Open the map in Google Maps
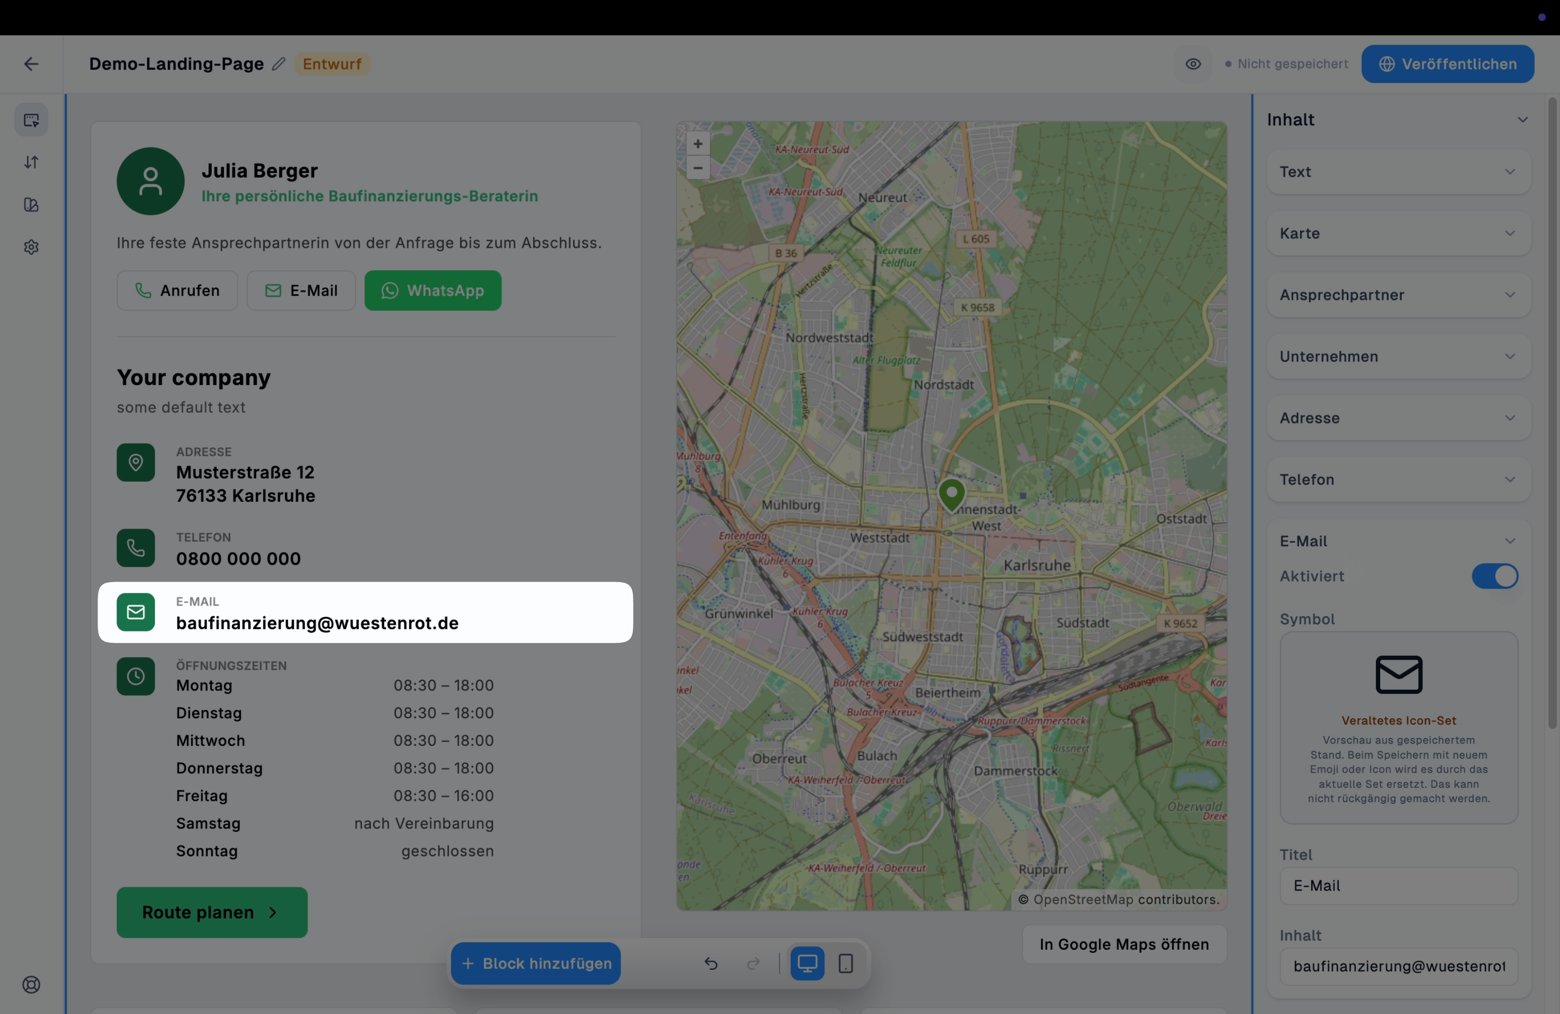Image resolution: width=1560 pixels, height=1014 pixels. tap(1124, 944)
